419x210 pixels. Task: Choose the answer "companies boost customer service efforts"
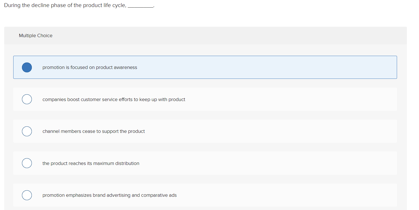114,99
